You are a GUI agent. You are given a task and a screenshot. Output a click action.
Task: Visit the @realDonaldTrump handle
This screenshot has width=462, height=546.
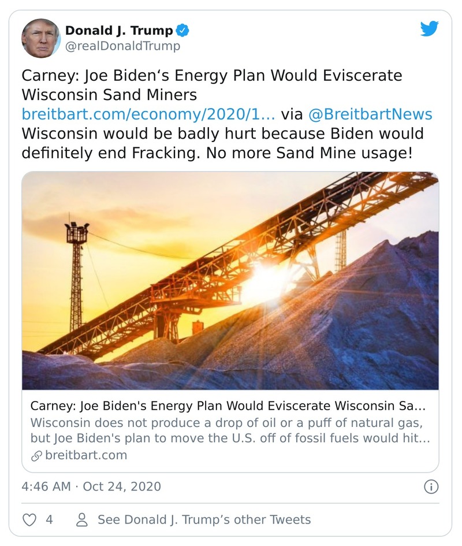tap(122, 46)
